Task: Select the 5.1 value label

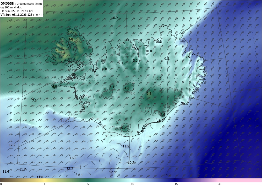Action: 112,87
